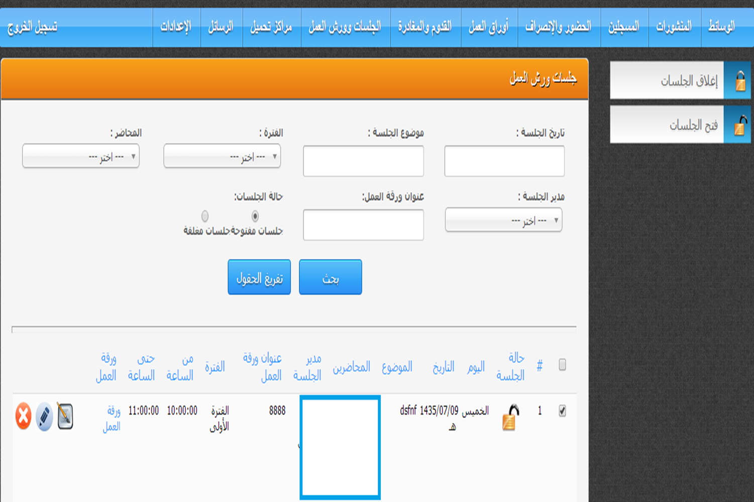The height and width of the screenshot is (502, 754).
Task: Uncheck the checkbox for session row 1
Action: click(x=562, y=411)
